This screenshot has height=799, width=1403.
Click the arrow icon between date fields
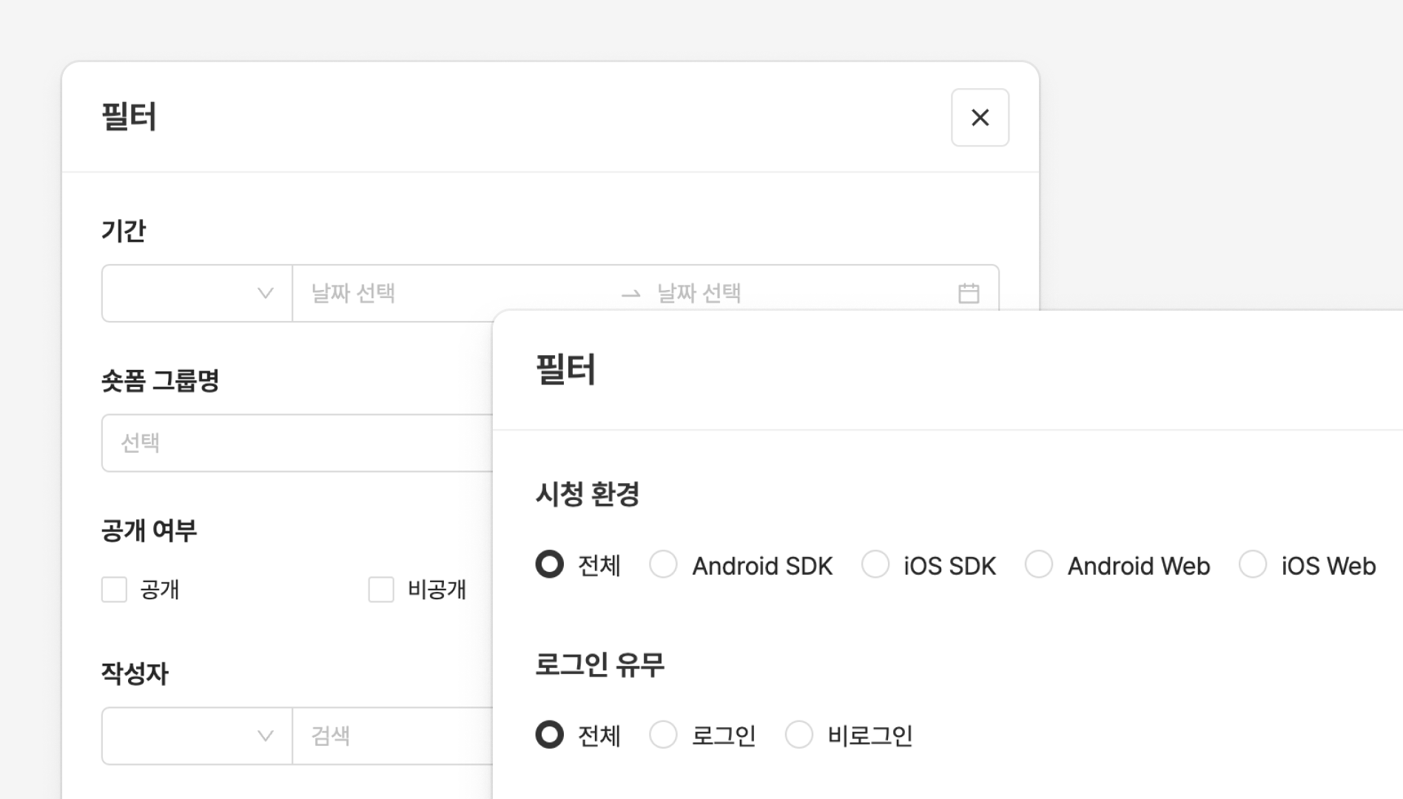[630, 294]
